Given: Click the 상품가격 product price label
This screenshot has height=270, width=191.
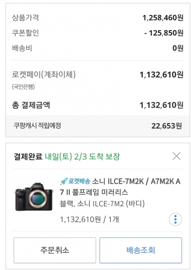Looking at the screenshot, I should click(25, 18).
